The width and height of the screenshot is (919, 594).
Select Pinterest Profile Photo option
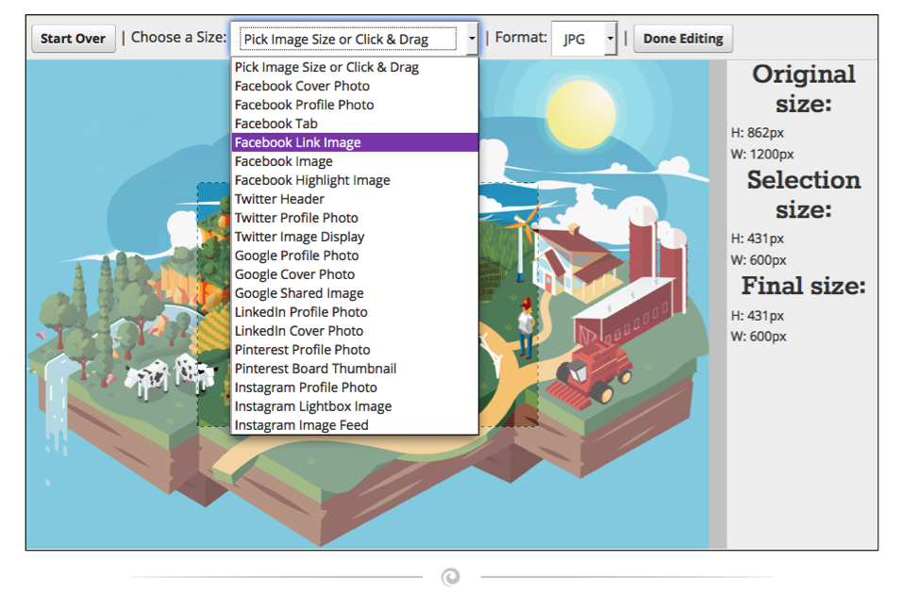pos(355,350)
